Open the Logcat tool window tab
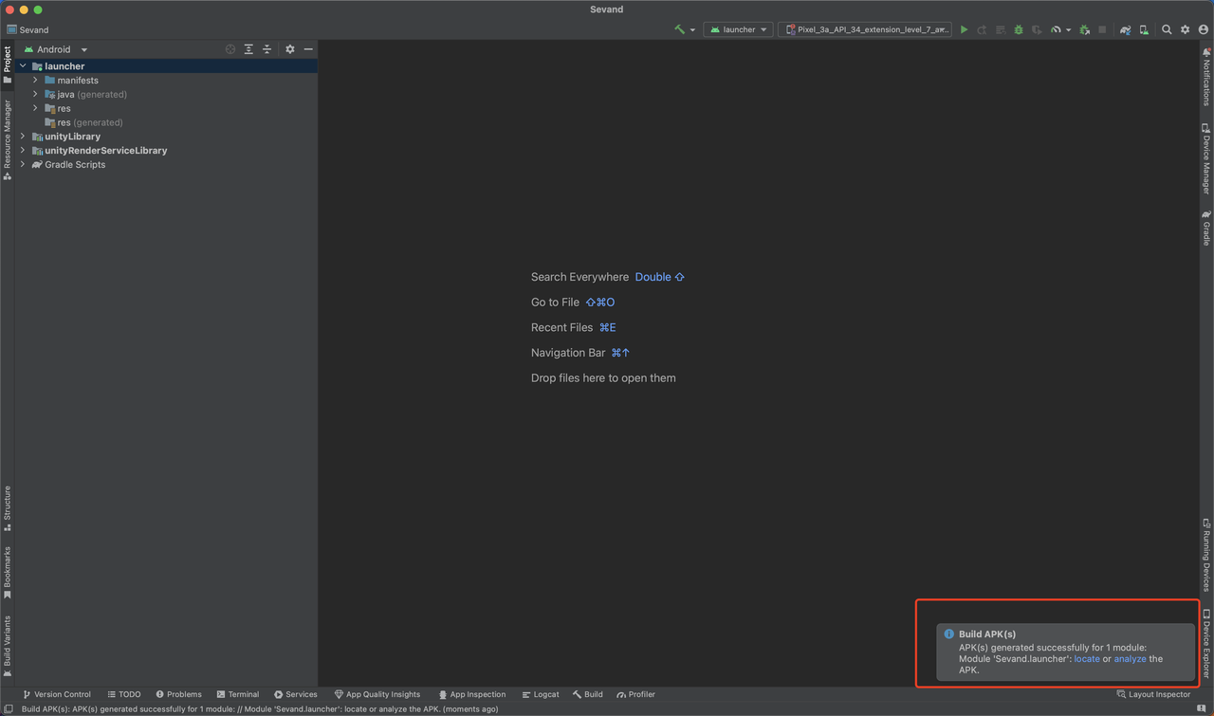This screenshot has width=1214, height=716. (540, 694)
